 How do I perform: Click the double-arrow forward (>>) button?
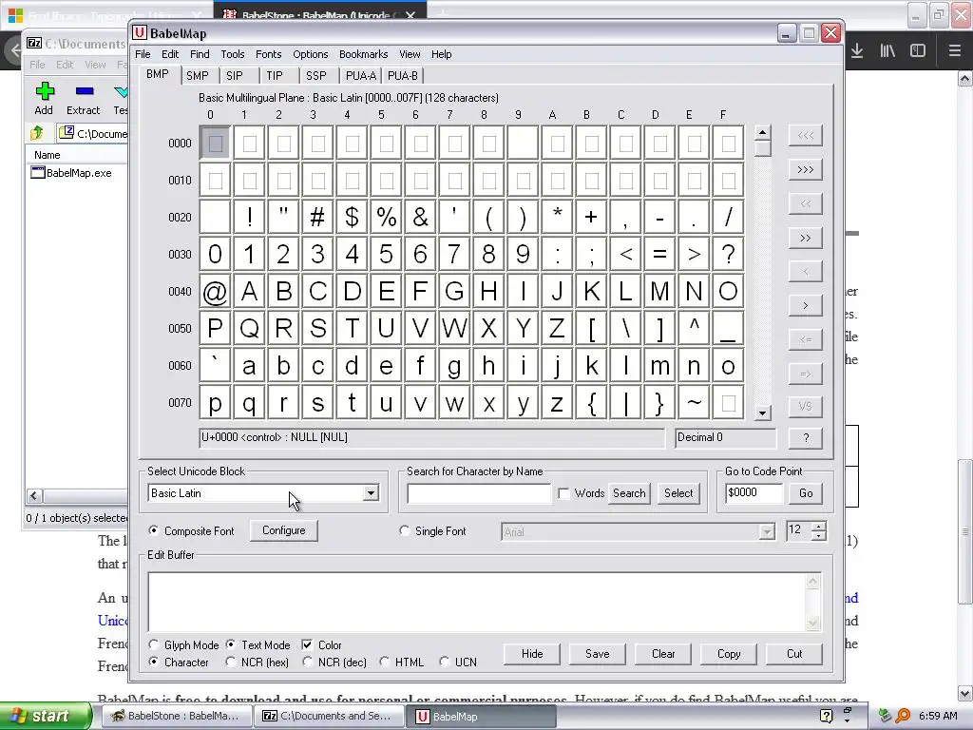pyautogui.click(x=805, y=238)
